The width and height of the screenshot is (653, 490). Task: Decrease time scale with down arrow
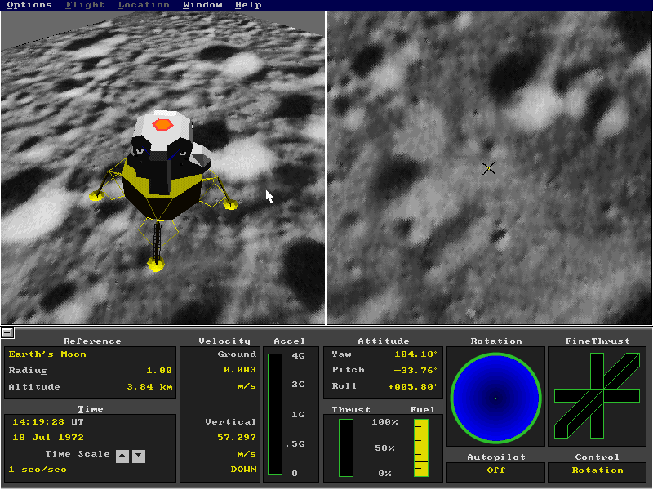tap(139, 456)
